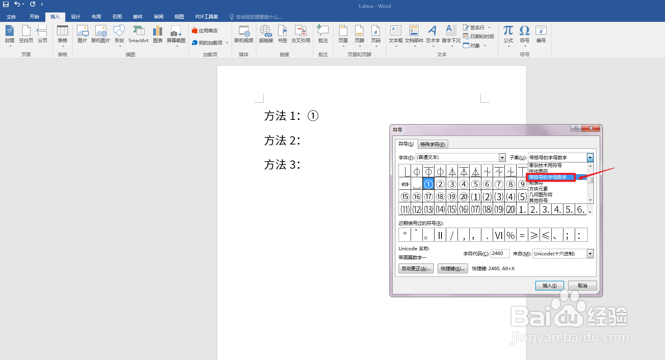The width and height of the screenshot is (665, 360).
Task: Select the circled number ⑤ symbol
Action: tap(476, 184)
